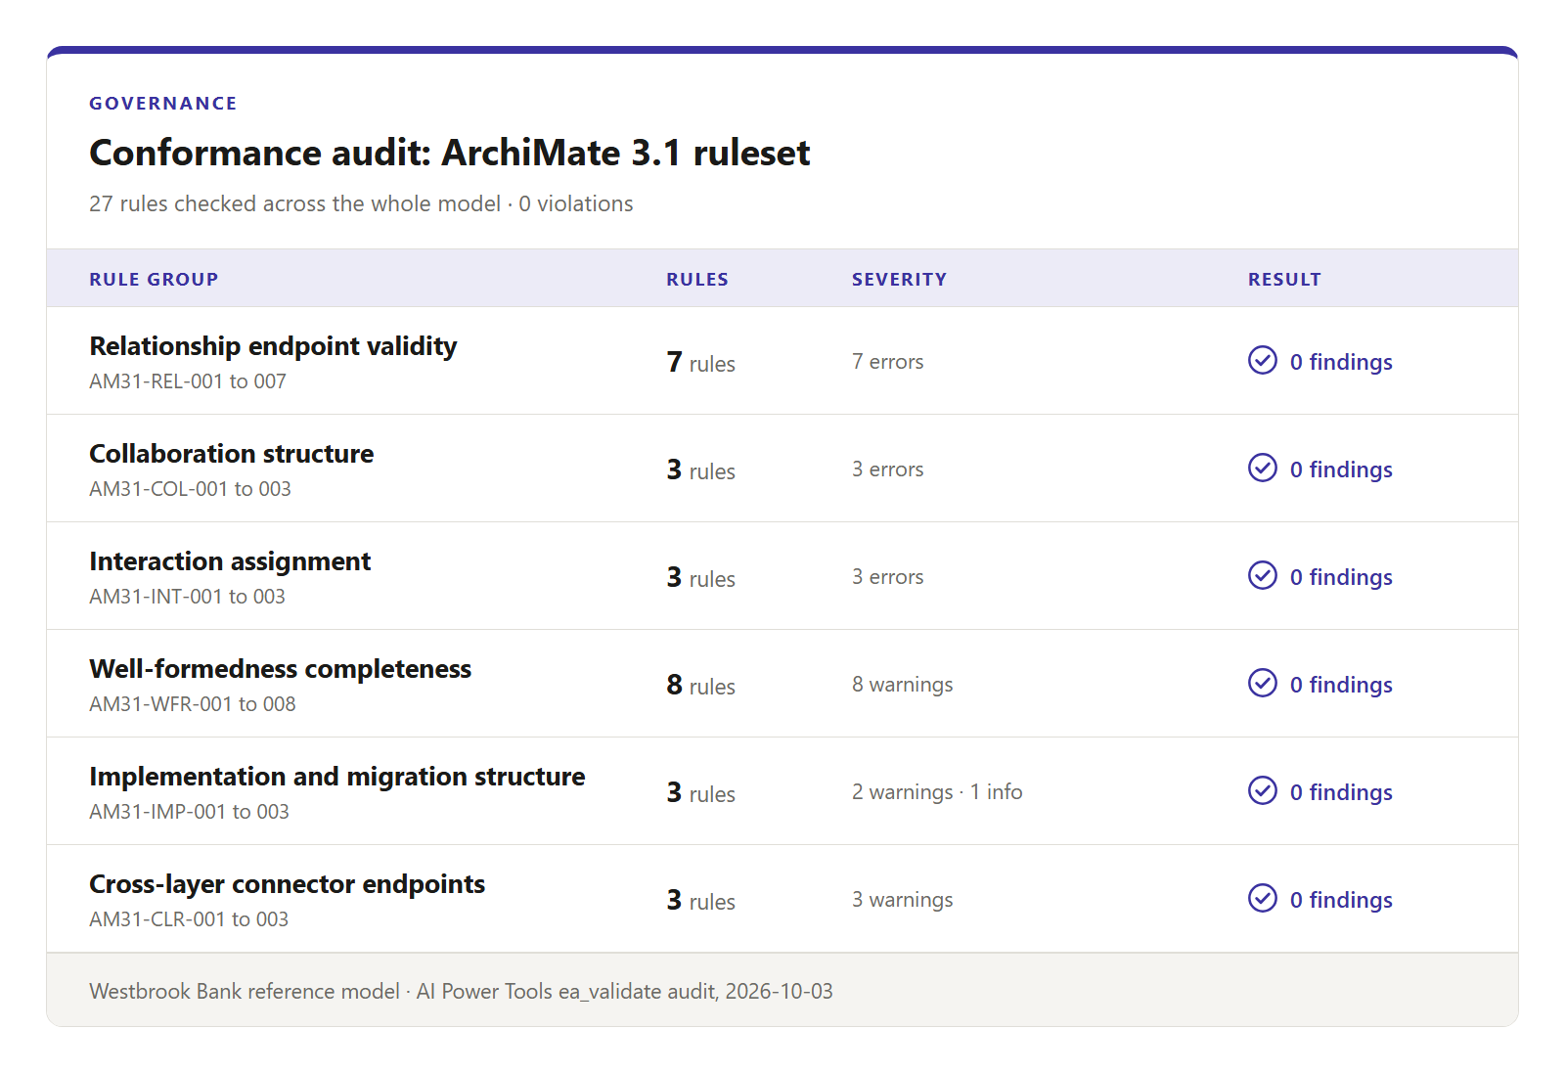Open '0 findings' for Collaboration structure
The width and height of the screenshot is (1565, 1073).
pyautogui.click(x=1341, y=469)
